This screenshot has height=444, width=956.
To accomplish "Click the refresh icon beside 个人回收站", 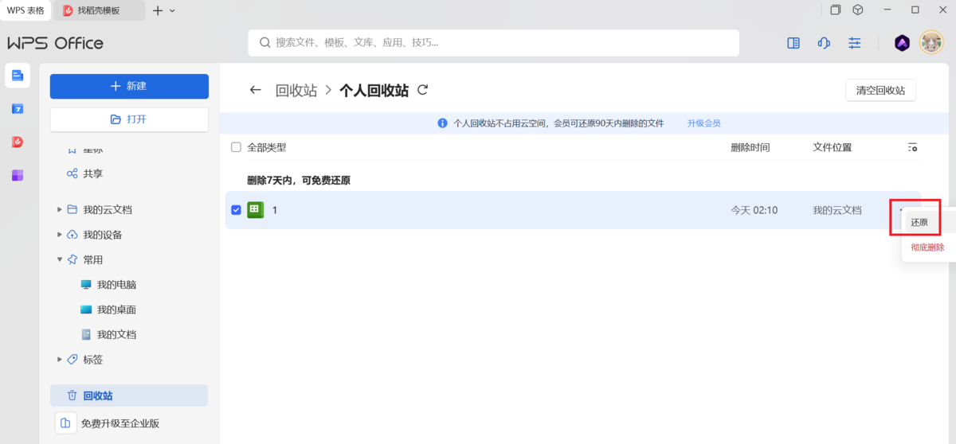I will point(423,90).
